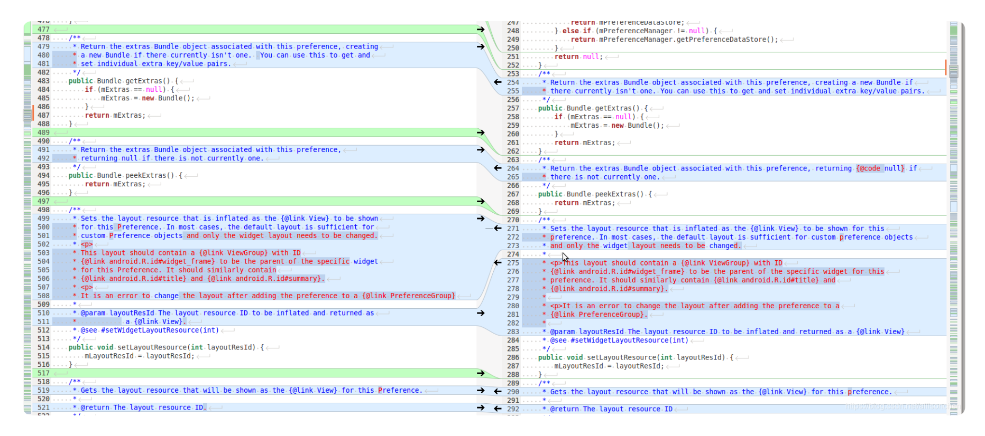Pull the line 275 '<p>This layout' block left
985x436 pixels.
coord(498,262)
